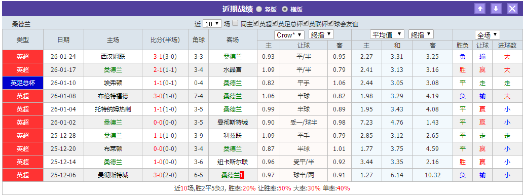
Task: Open 水晶宫 team link
Action: (x=233, y=70)
